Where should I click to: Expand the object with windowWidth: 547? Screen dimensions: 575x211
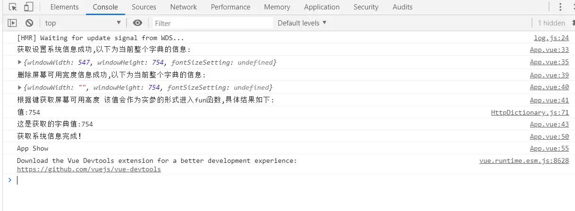click(19, 62)
